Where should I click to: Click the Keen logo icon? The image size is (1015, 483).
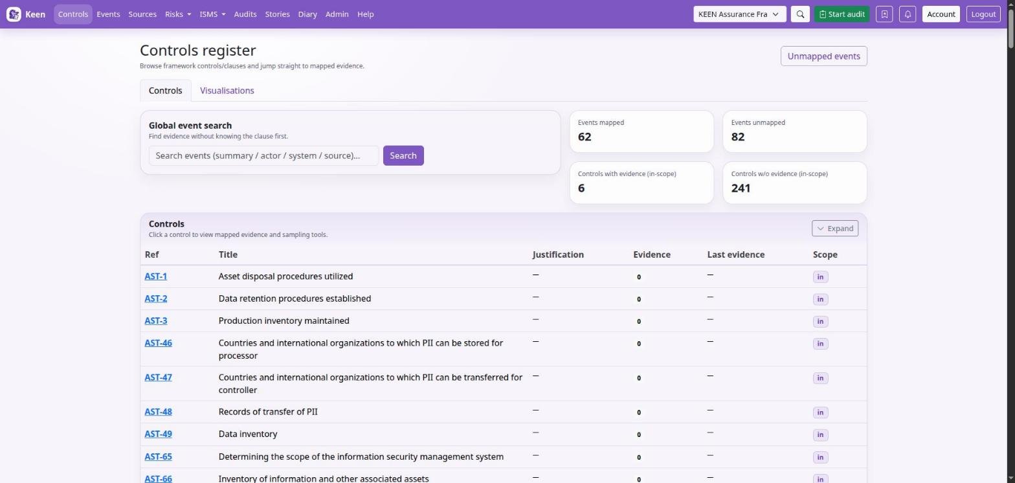14,14
